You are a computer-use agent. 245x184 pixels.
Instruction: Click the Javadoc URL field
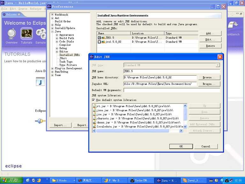[x=160, y=84]
